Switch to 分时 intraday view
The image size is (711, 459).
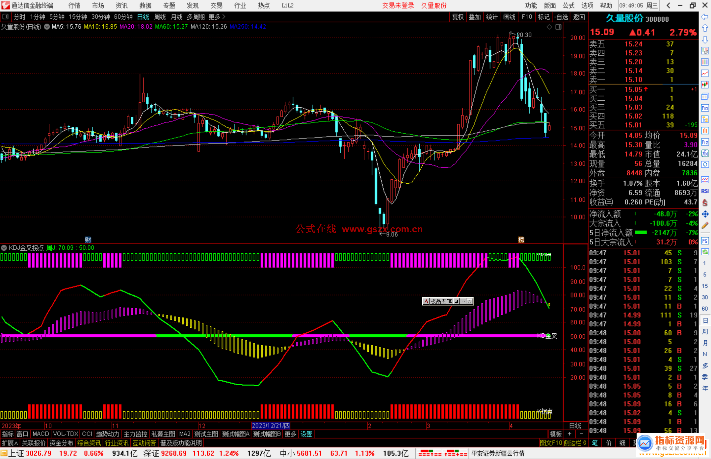pyautogui.click(x=19, y=17)
